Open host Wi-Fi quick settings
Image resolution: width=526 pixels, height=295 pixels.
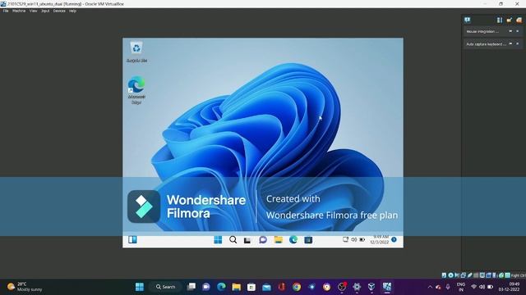point(473,287)
